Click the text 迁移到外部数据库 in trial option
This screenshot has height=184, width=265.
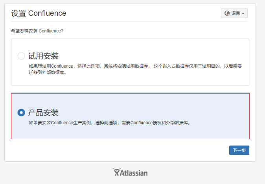coord(46,72)
